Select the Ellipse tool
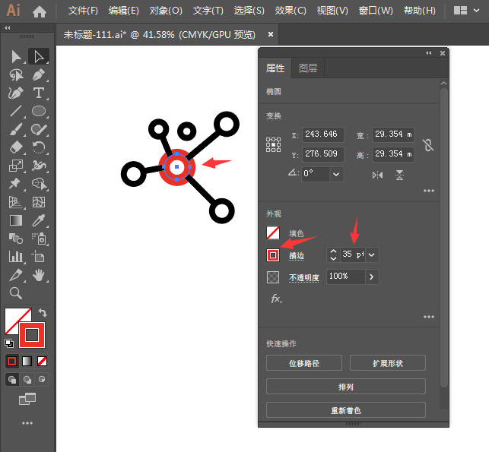Screen dimensions: 489x452 pos(39,111)
